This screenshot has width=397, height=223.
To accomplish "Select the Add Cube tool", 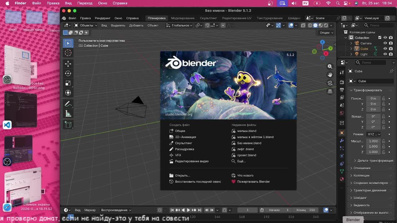I will click(68, 125).
